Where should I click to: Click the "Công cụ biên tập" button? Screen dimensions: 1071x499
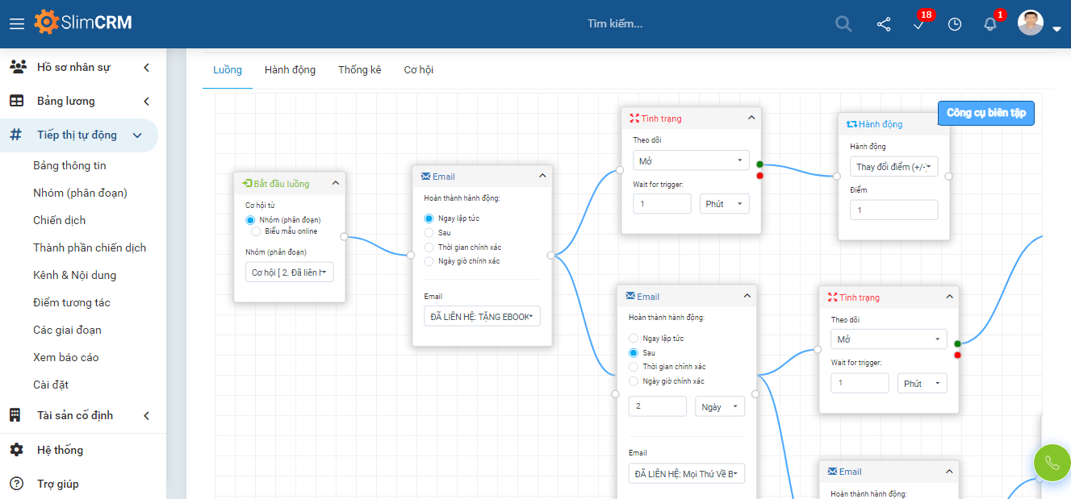[x=985, y=113]
